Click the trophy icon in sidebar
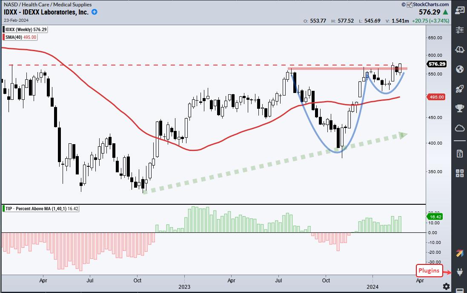The height and width of the screenshot is (293, 467). 459,108
